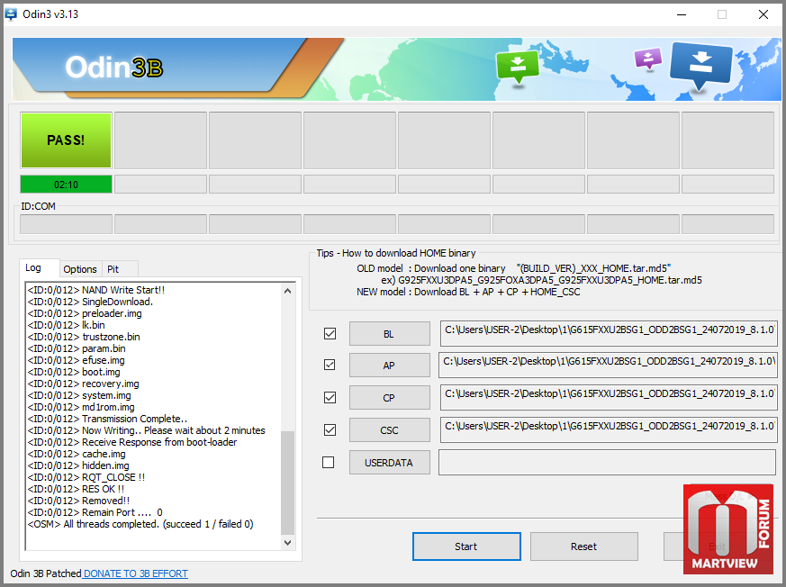Click the BL file button
Image resolution: width=786 pixels, height=587 pixels.
pyautogui.click(x=390, y=334)
